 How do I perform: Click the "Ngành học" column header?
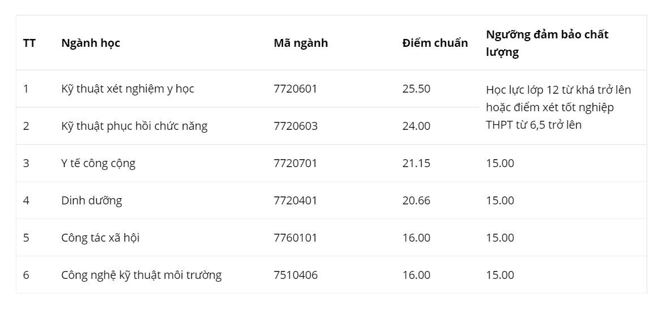coord(91,43)
